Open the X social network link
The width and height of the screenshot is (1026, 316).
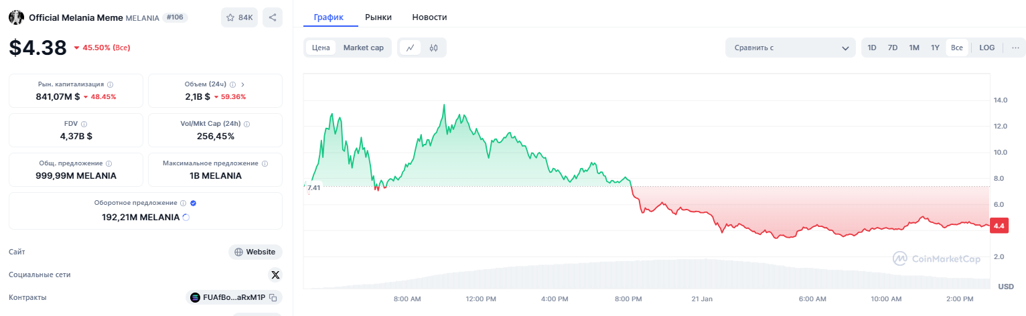pos(275,274)
